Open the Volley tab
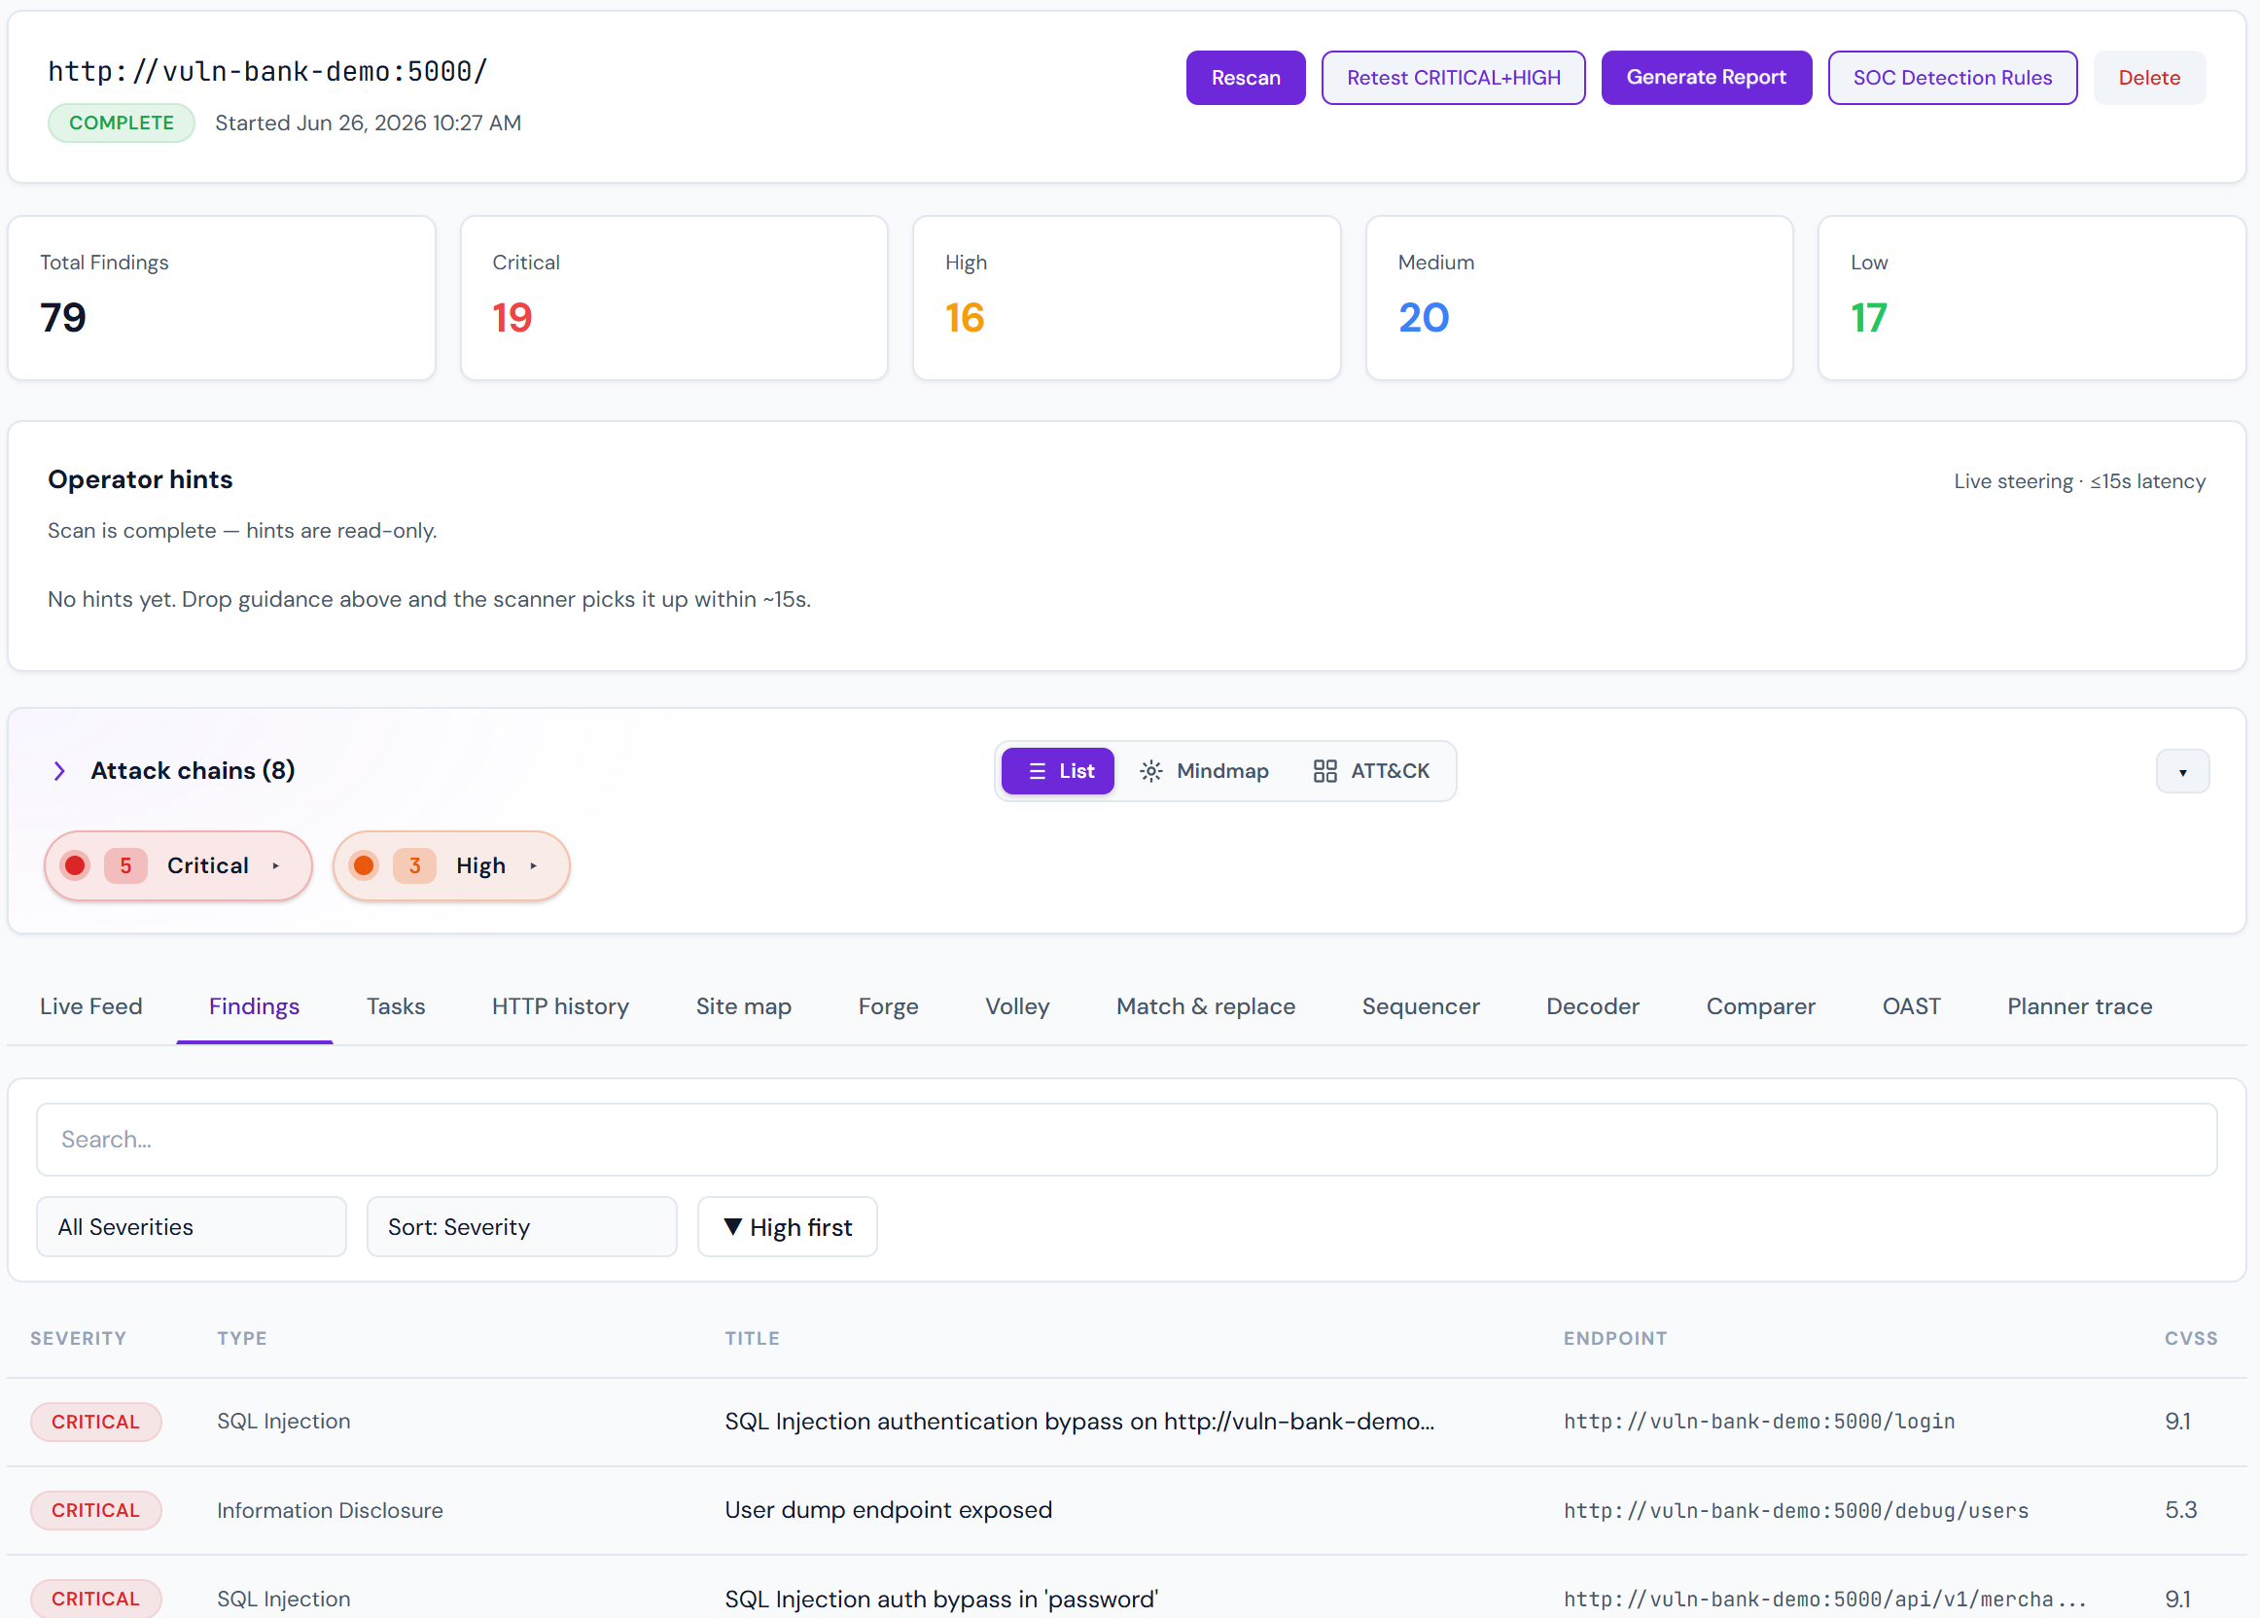The height and width of the screenshot is (1618, 2260). (x=1016, y=1006)
